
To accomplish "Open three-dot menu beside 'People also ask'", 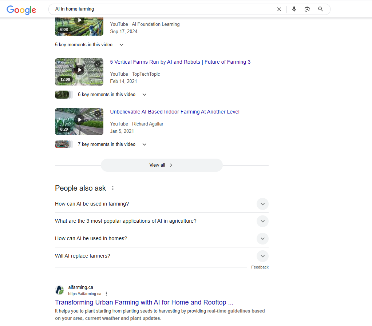I will 113,188.
